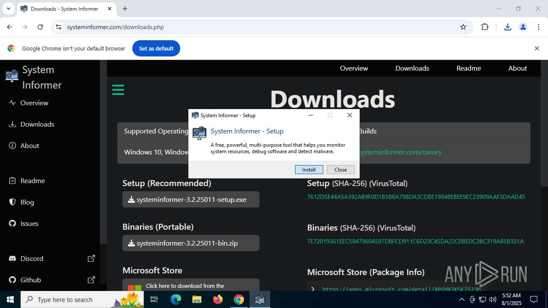Open a new browser tab

click(125, 9)
